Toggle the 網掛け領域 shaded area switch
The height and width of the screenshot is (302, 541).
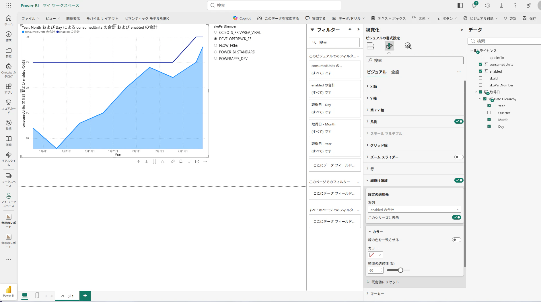point(459,180)
